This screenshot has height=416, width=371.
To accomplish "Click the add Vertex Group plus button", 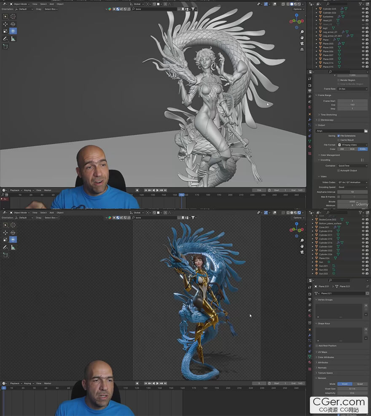I will click(366, 306).
